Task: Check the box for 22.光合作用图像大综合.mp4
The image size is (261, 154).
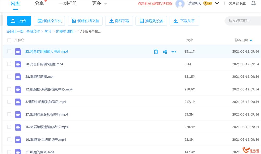Action: tap(9, 51)
